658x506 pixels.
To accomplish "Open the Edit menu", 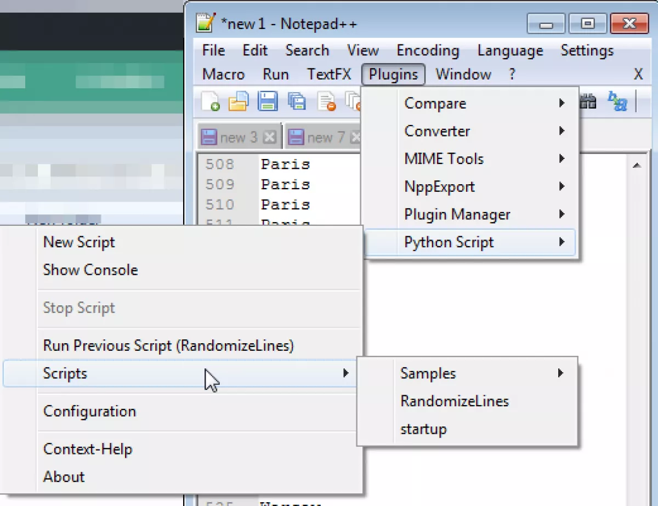I will 255,50.
